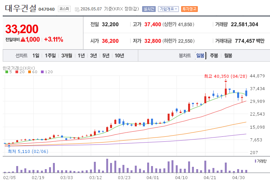The image size is (270, 183).
Task: Switch to 주봉 weekly candle chart
Action: (214, 55)
